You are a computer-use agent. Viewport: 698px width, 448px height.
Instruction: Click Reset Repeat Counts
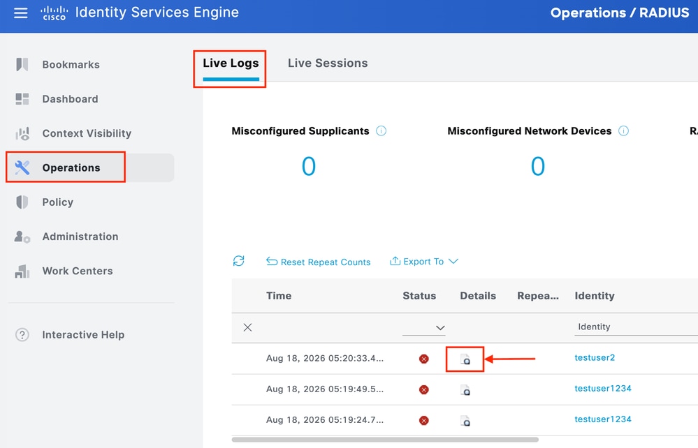[319, 262]
